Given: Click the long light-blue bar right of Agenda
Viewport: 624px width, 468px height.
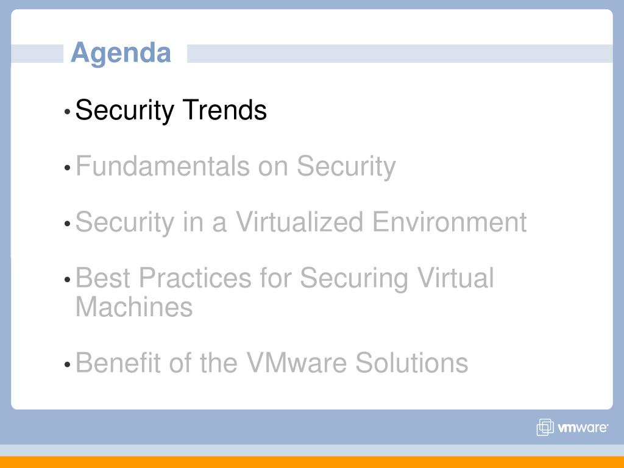Looking at the screenshot, I should click(400, 54).
